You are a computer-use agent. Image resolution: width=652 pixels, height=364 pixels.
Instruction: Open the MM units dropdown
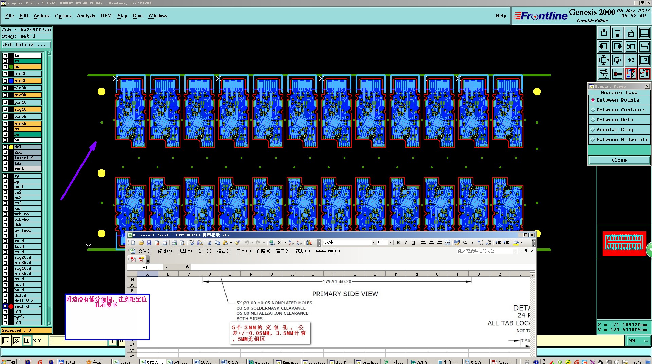(x=638, y=341)
